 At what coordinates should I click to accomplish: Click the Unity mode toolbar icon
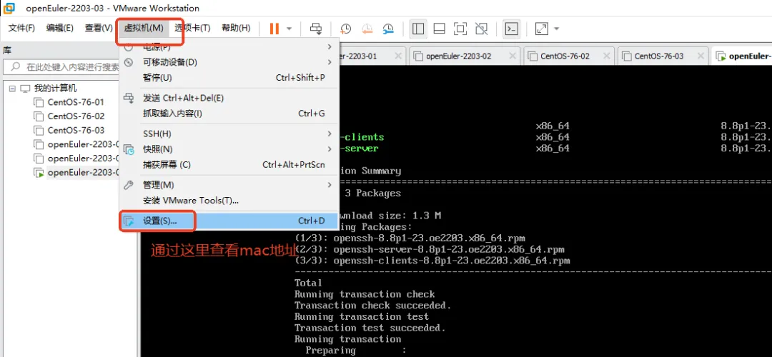tap(481, 29)
